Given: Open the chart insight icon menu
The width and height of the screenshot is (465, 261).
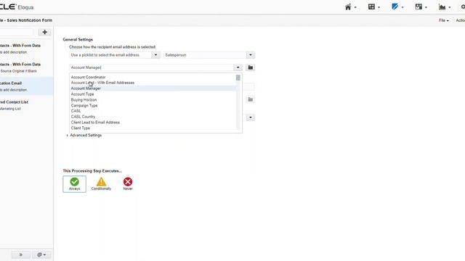Looking at the screenshot, I should coord(444,7).
